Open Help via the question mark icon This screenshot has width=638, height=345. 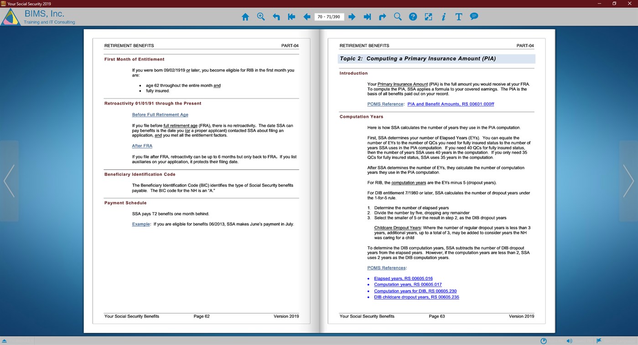point(413,16)
